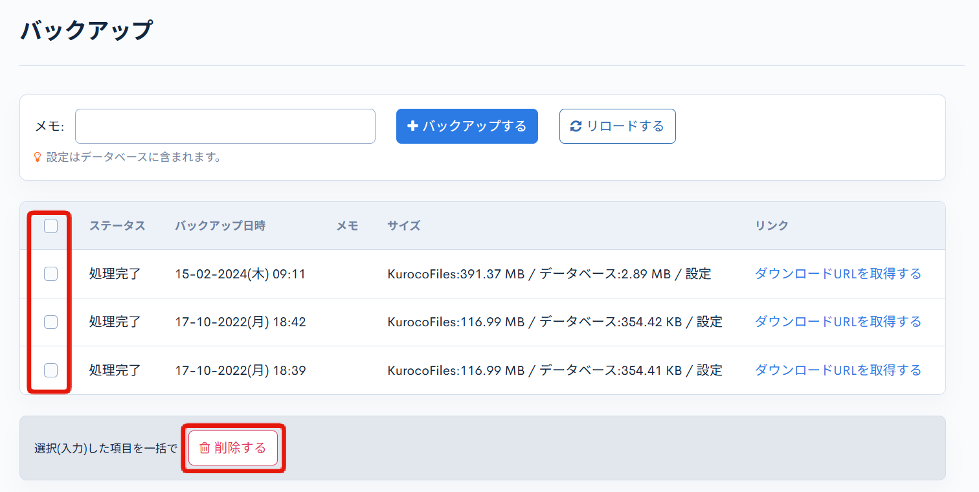Check the 15-02-2024 backup row checkbox
979x492 pixels.
coord(50,274)
